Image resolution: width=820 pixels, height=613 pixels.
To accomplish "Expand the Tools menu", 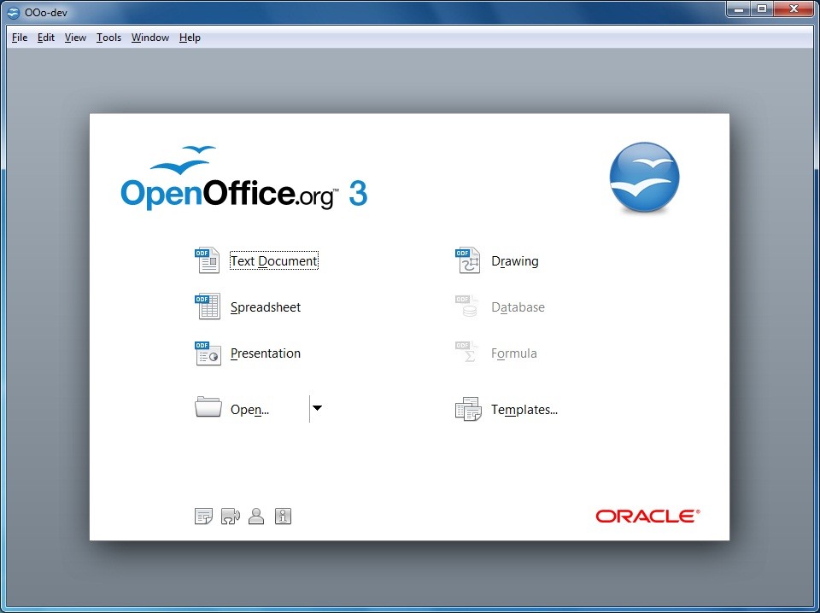I will (108, 38).
